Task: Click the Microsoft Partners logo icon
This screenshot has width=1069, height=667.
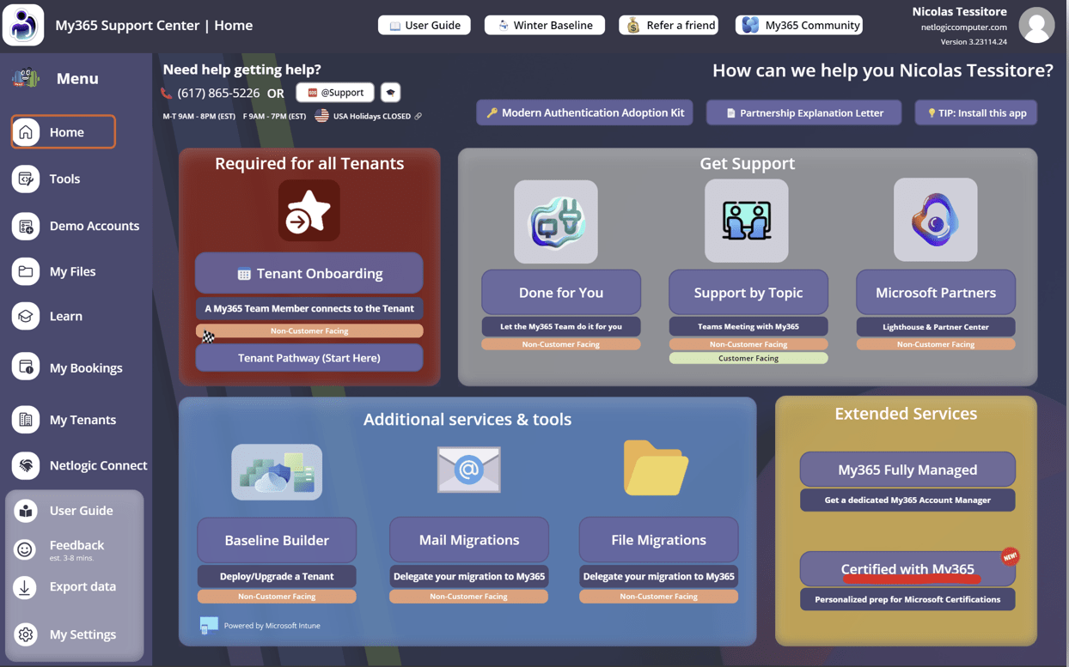Action: coord(935,221)
